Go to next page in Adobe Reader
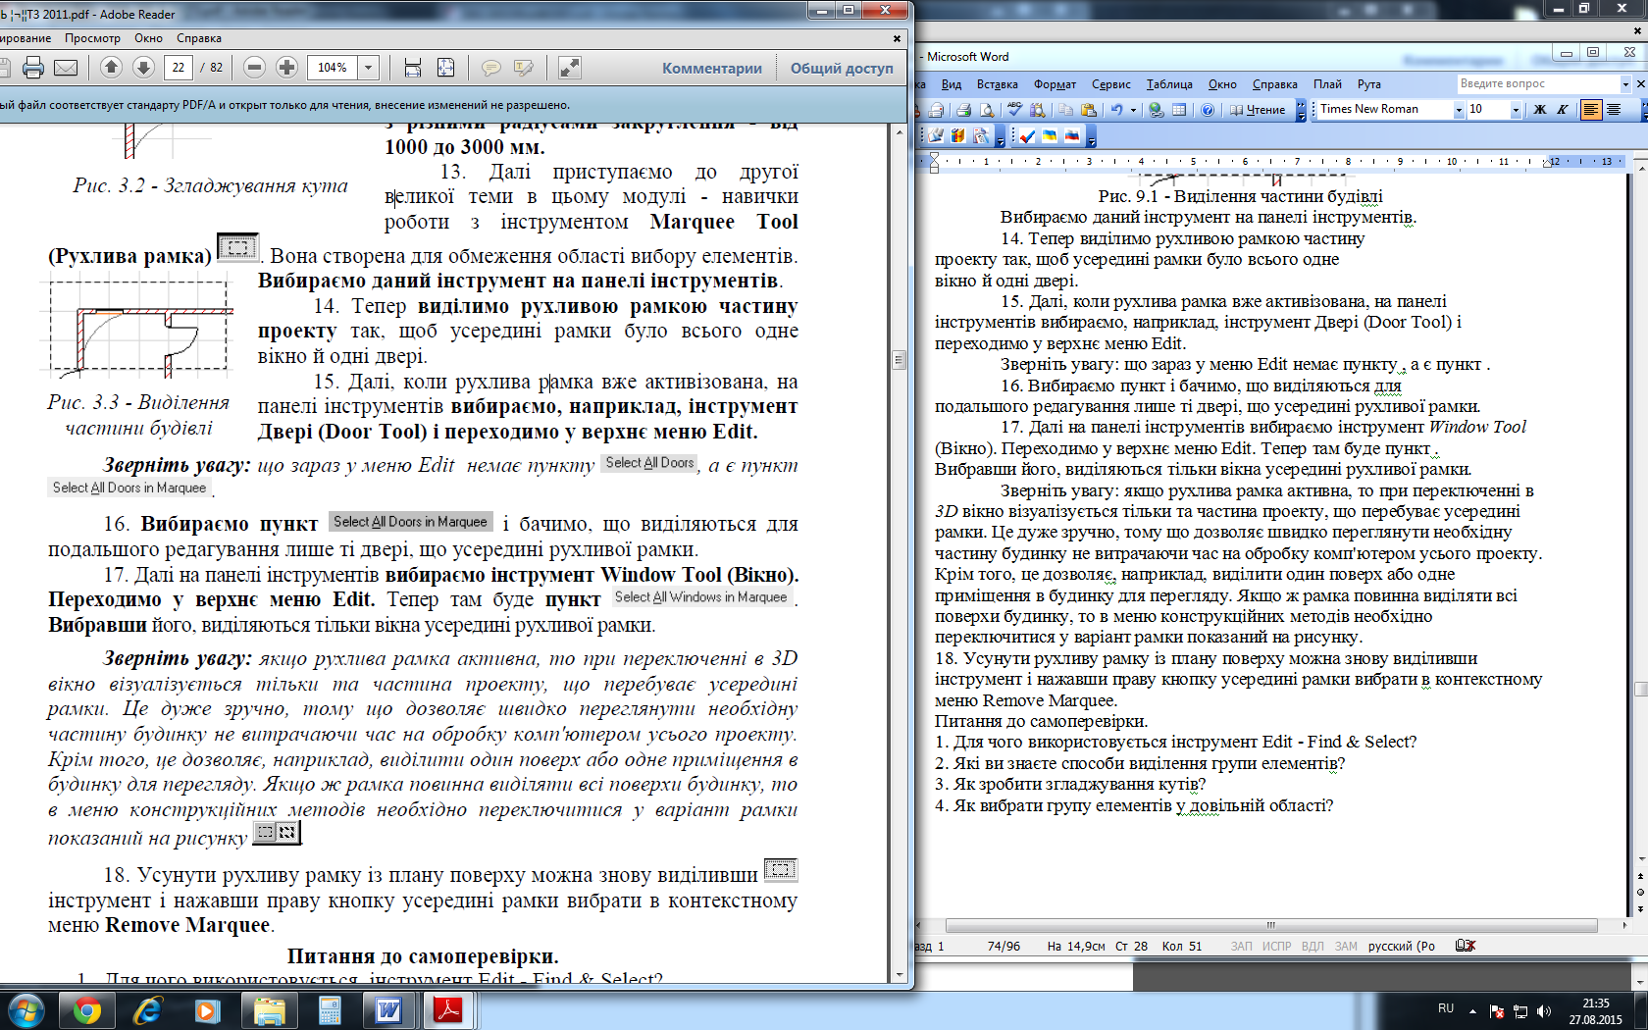The height and width of the screenshot is (1030, 1648). pyautogui.click(x=143, y=68)
